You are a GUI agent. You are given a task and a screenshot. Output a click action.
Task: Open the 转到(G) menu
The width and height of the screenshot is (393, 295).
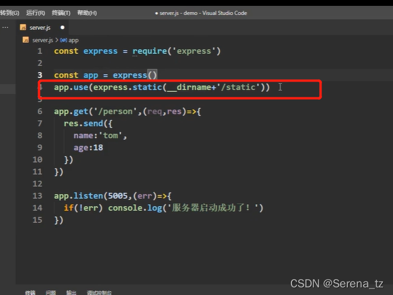click(9, 13)
